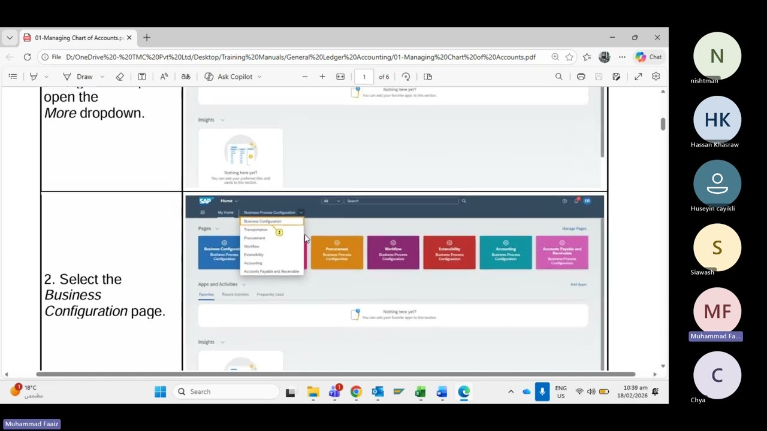Select the Highlight tool in the PDF toolbar
Screen dimensions: 767x431
(34, 77)
